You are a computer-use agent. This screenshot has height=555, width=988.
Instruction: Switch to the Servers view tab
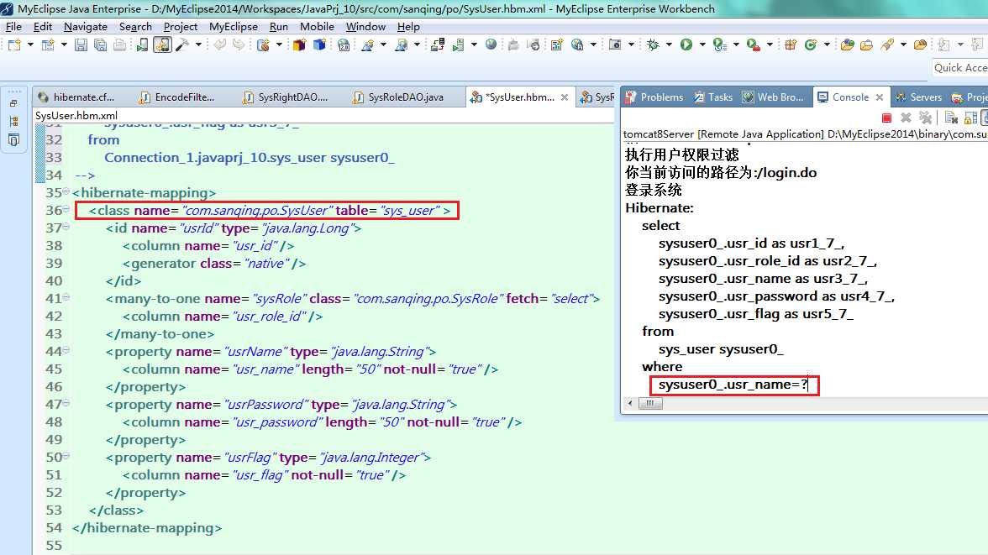(918, 97)
